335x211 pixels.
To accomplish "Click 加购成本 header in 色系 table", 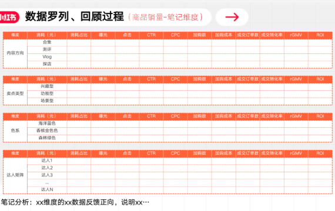I will pos(223,116).
